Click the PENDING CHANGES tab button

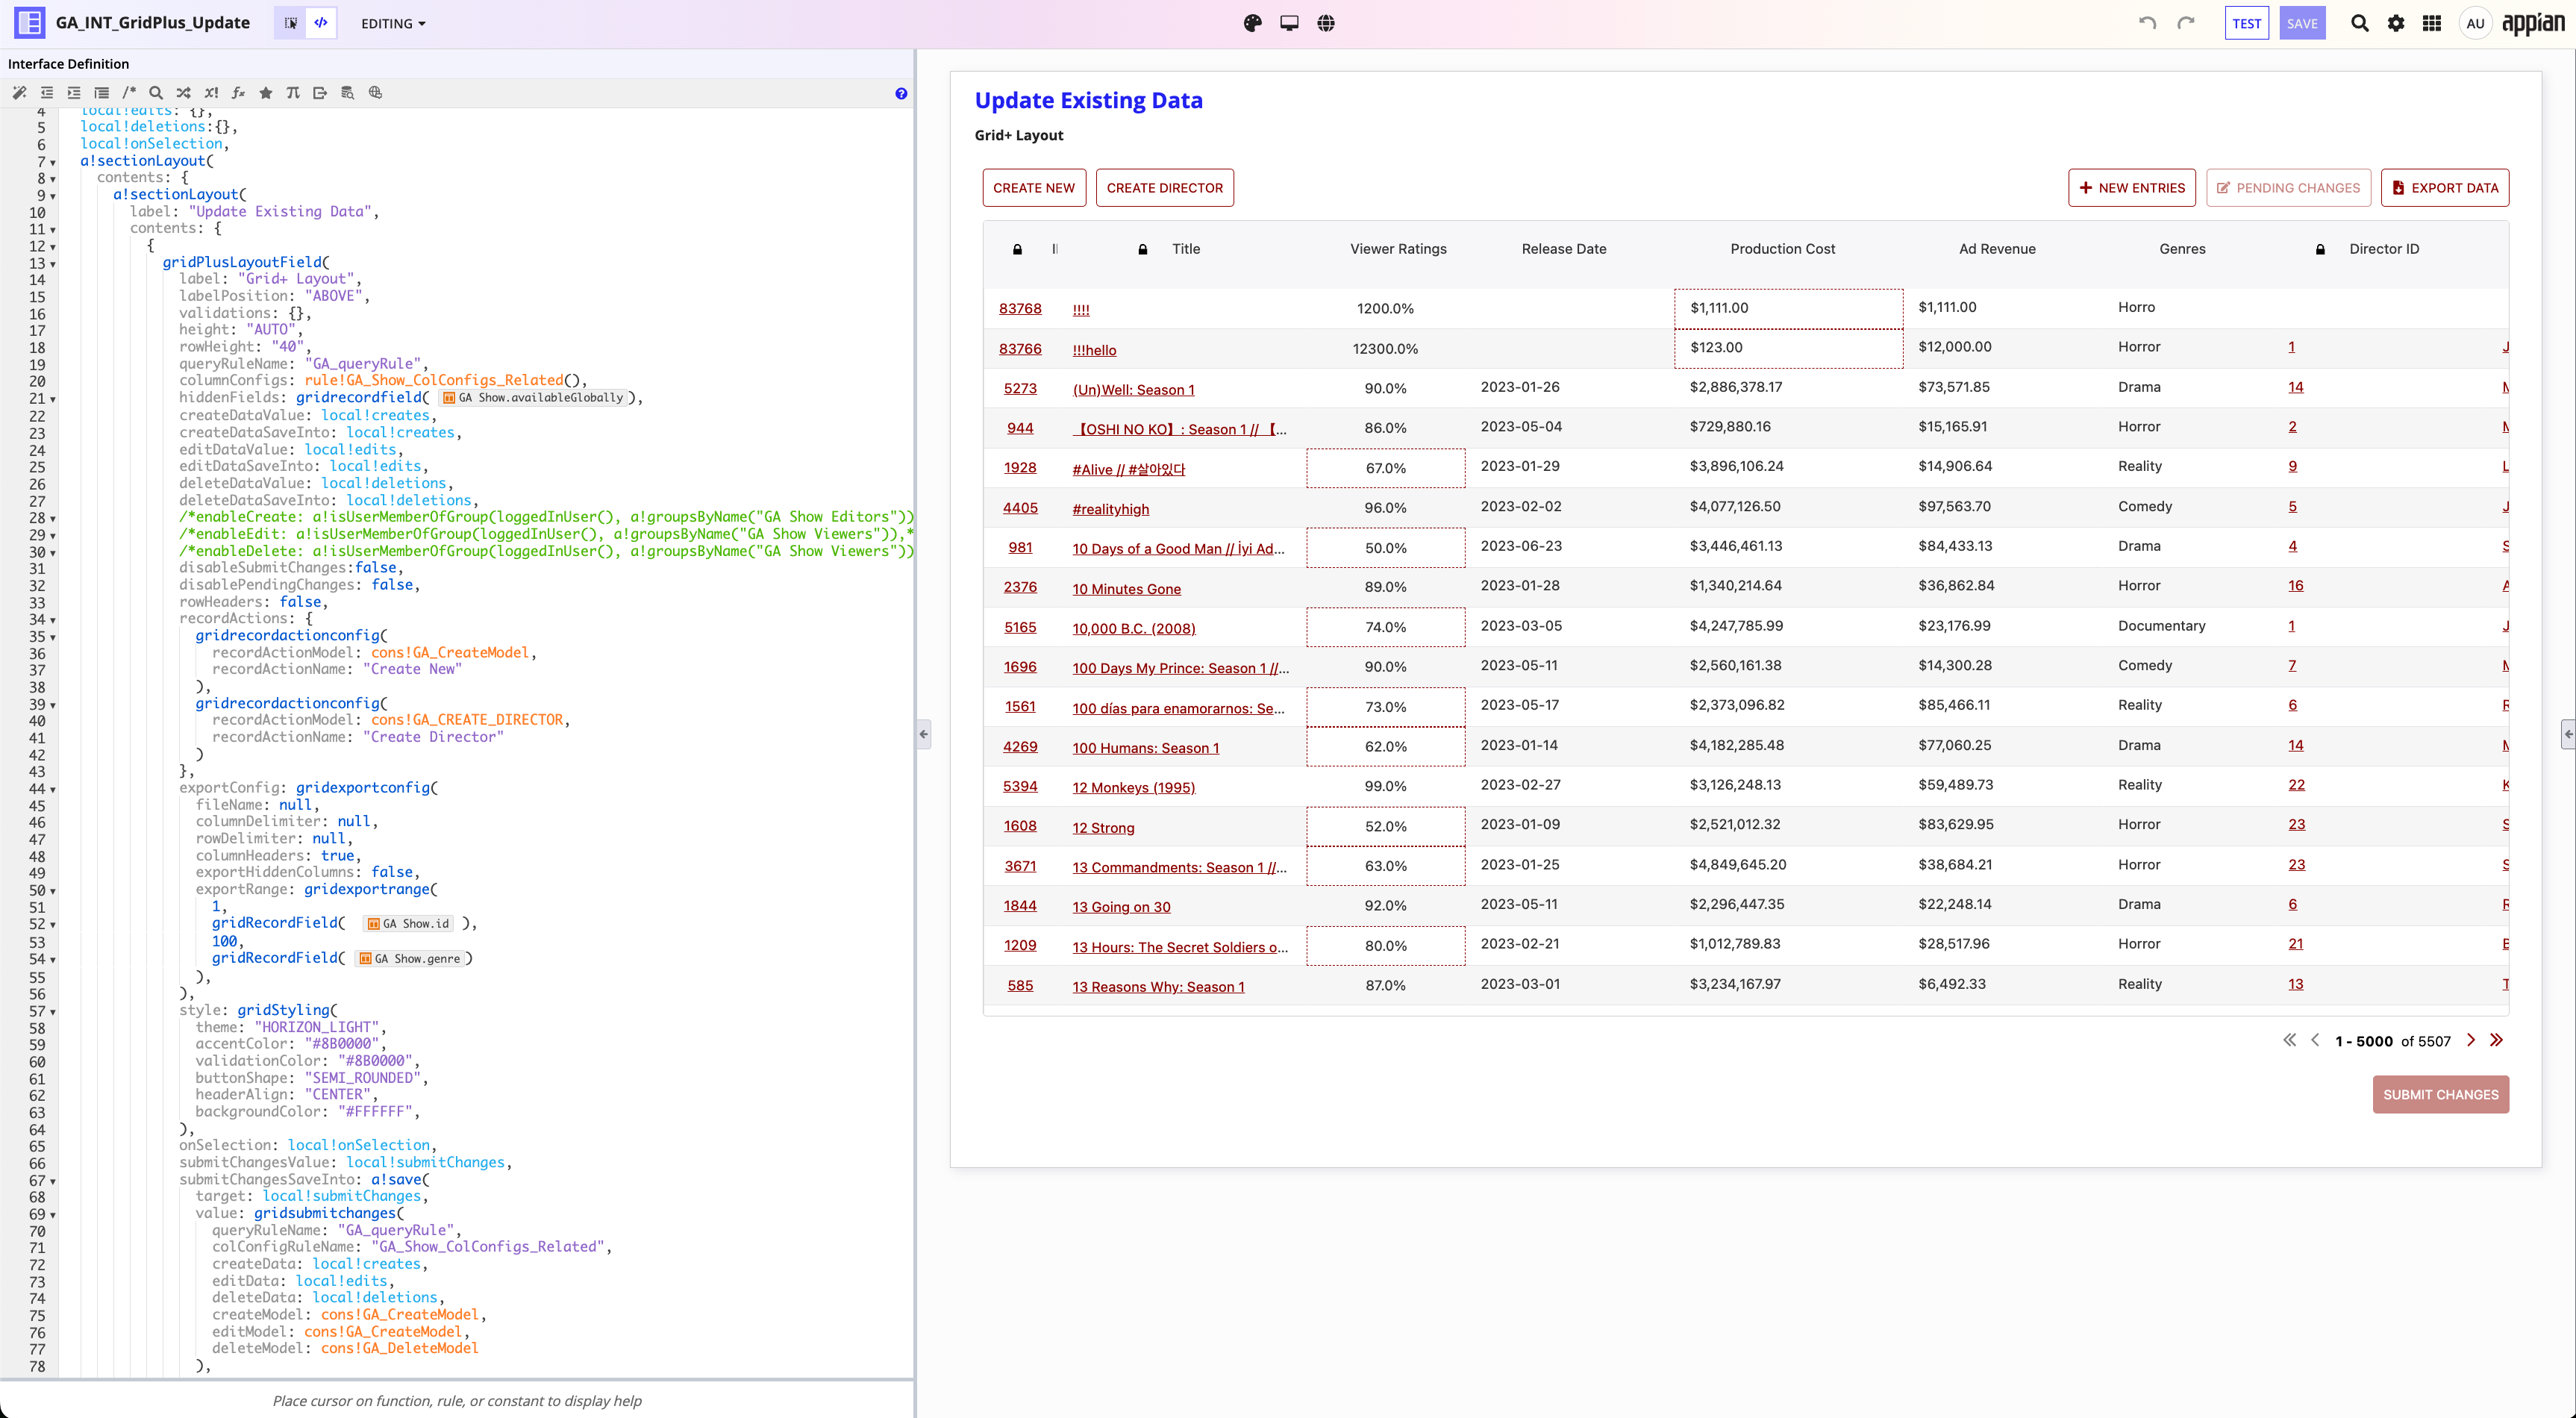click(2288, 188)
